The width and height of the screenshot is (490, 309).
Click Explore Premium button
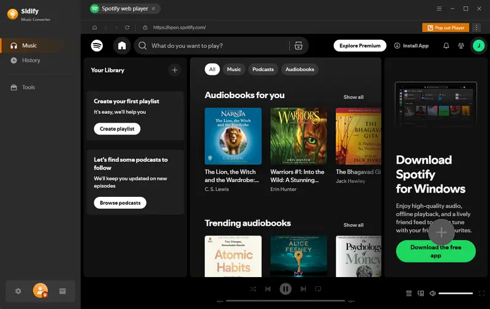pyautogui.click(x=360, y=45)
